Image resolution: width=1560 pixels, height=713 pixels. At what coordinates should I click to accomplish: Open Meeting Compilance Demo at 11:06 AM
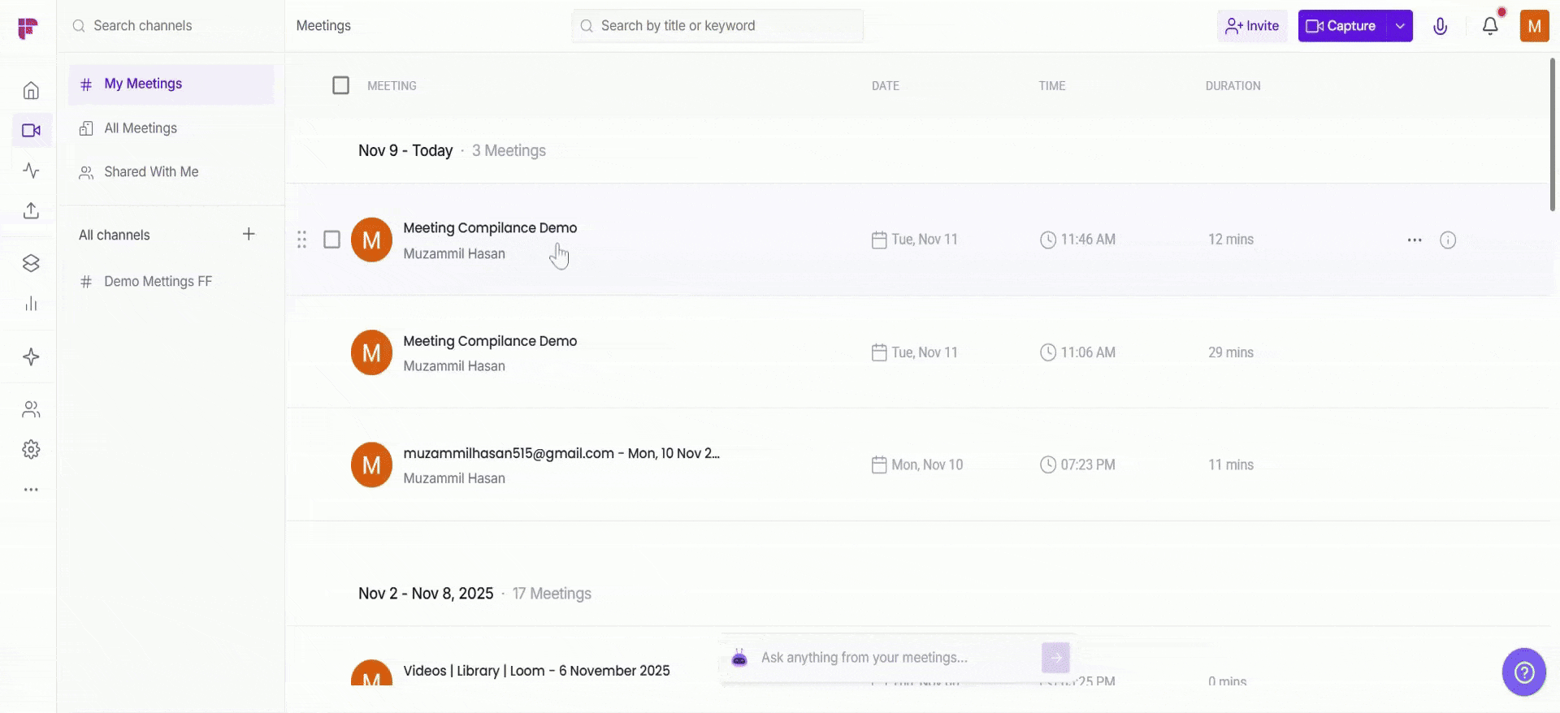[x=490, y=341]
